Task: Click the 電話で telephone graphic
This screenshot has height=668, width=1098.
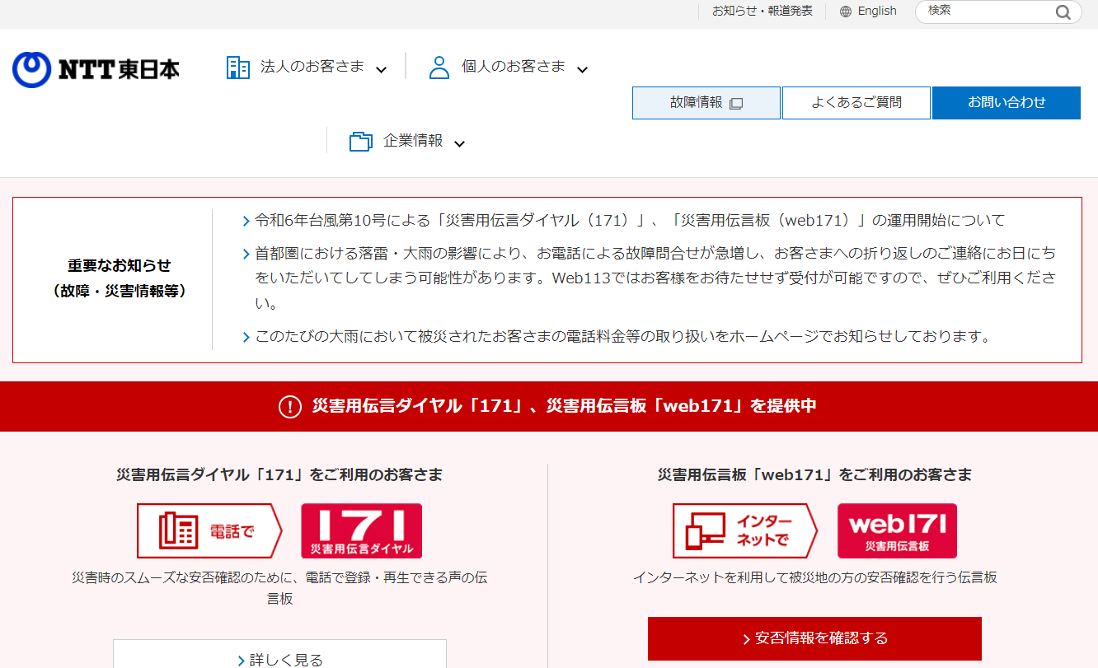Action: click(x=209, y=531)
